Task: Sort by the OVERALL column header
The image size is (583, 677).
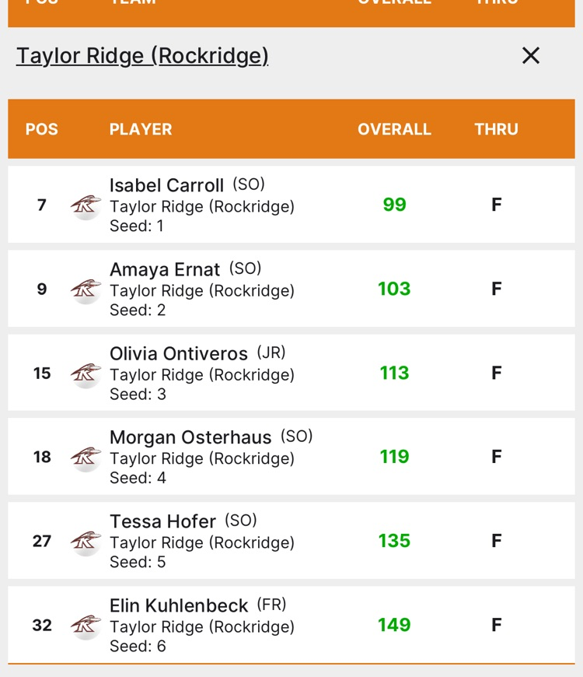Action: point(394,129)
